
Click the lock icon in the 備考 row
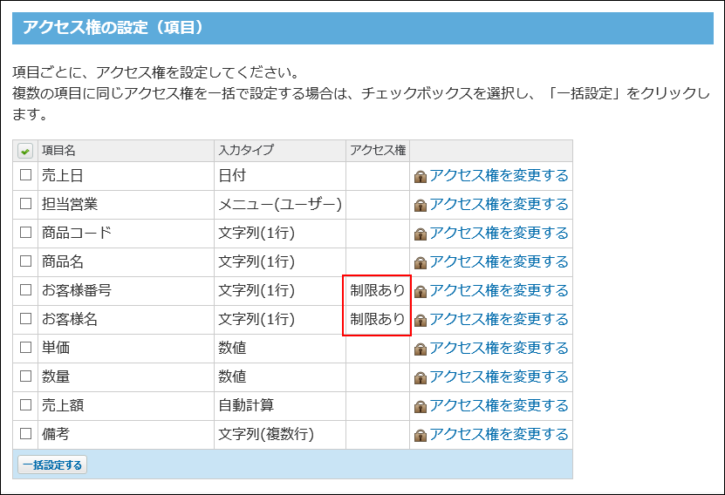click(x=421, y=435)
